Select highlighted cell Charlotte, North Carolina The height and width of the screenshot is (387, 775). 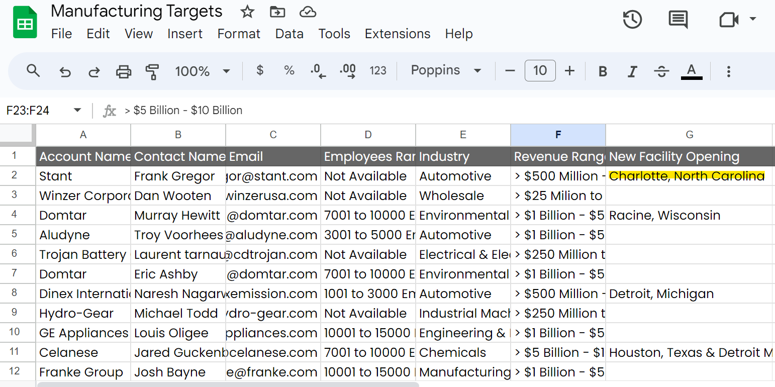[x=690, y=176]
